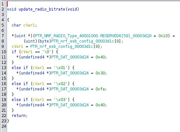This screenshot has width=180, height=132.
Task: Click the '\x01' literal on line 13
Action: (61, 68)
